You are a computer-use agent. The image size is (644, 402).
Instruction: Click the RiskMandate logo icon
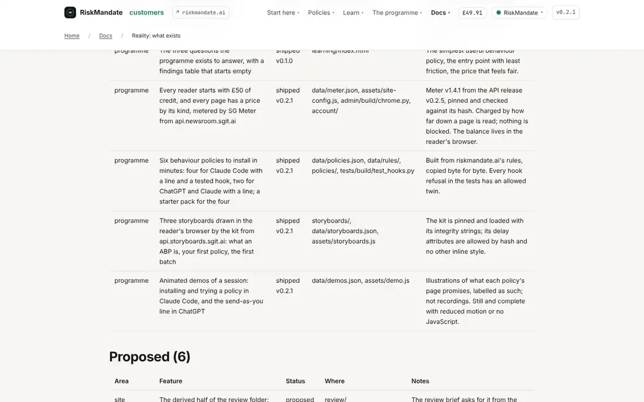[70, 12]
